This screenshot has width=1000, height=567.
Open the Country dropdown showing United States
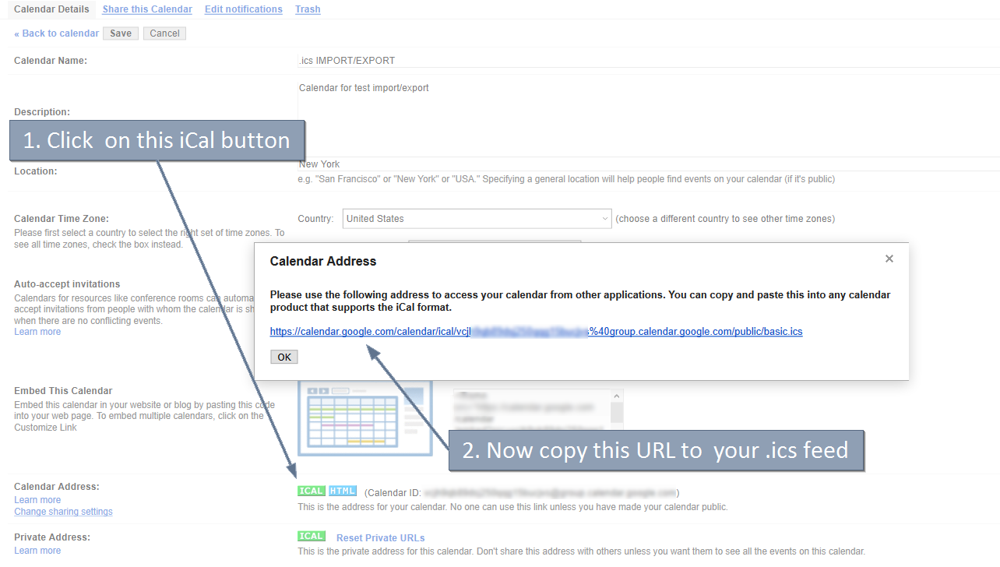tap(477, 219)
